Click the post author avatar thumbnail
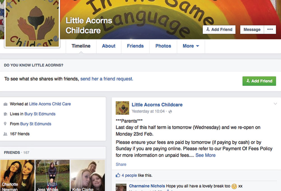The width and height of the screenshot is (281, 191). pyautogui.click(x=122, y=108)
